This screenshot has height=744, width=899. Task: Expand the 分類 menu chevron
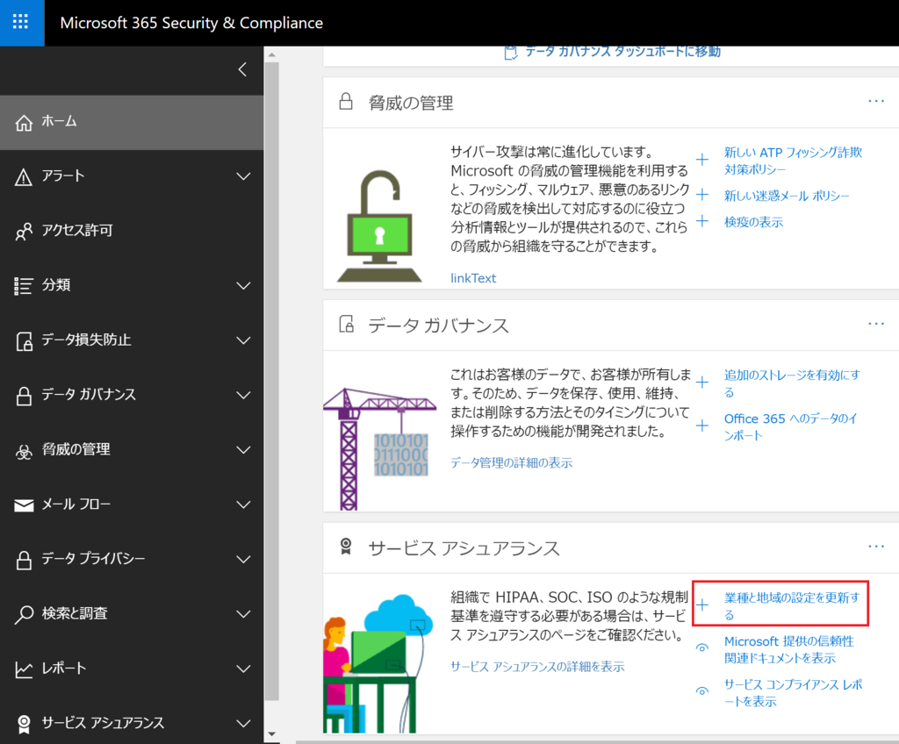point(244,286)
